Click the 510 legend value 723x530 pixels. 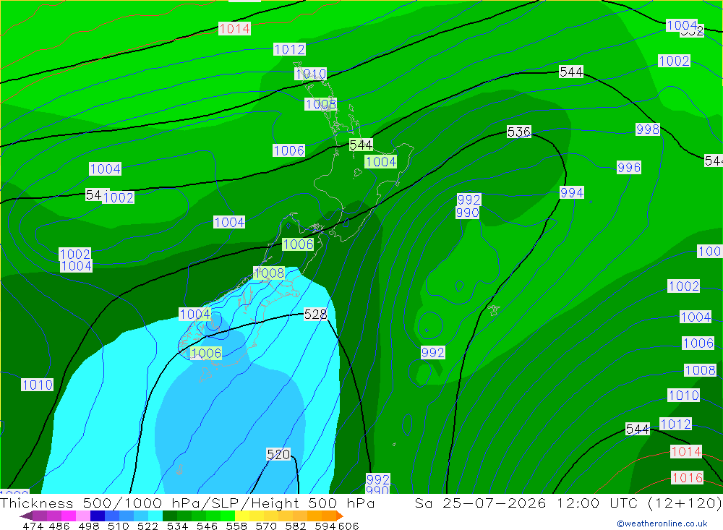[x=119, y=526]
